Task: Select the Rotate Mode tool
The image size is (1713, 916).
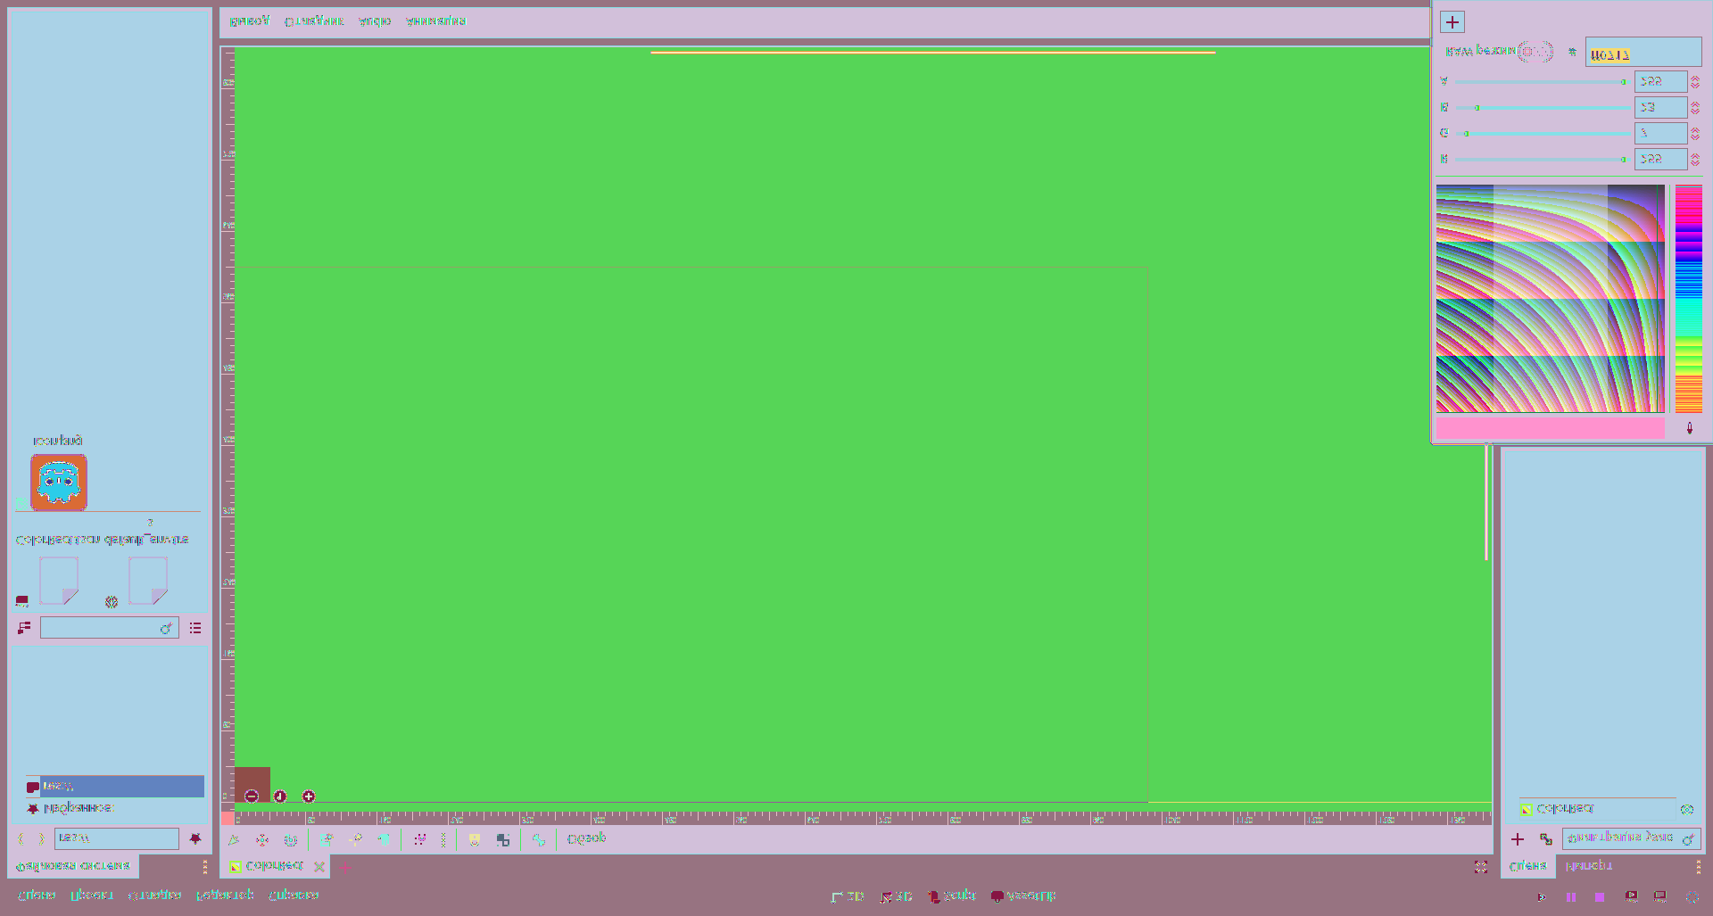Action: (291, 840)
